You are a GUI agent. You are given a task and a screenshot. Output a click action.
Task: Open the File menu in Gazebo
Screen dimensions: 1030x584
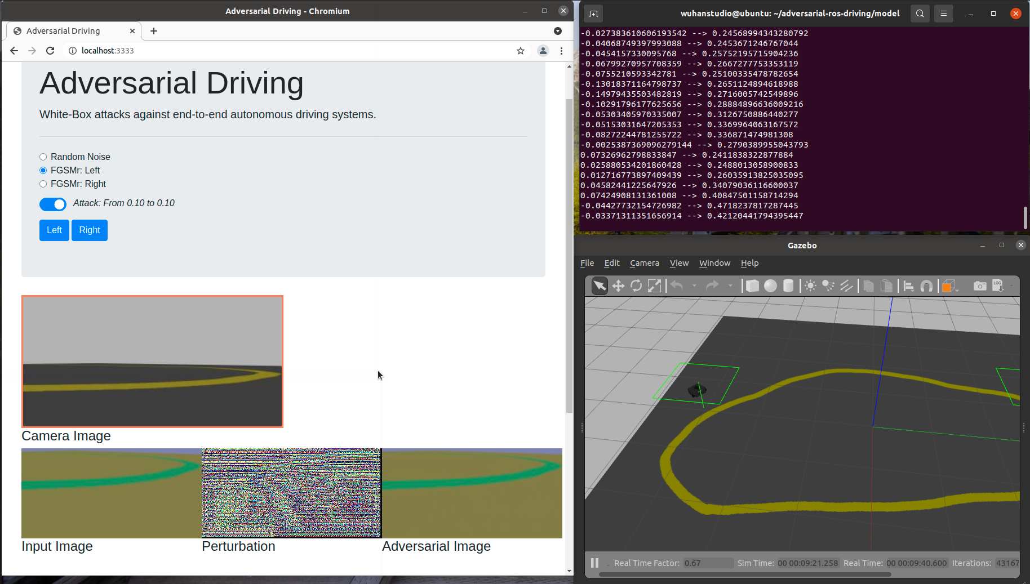point(587,263)
